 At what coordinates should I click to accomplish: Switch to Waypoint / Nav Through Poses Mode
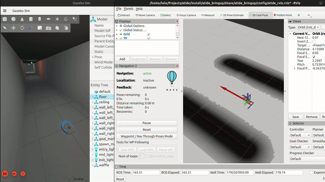point(147,136)
